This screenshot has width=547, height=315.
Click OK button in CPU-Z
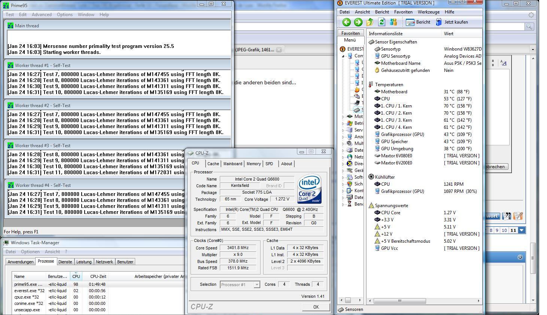(x=316, y=307)
